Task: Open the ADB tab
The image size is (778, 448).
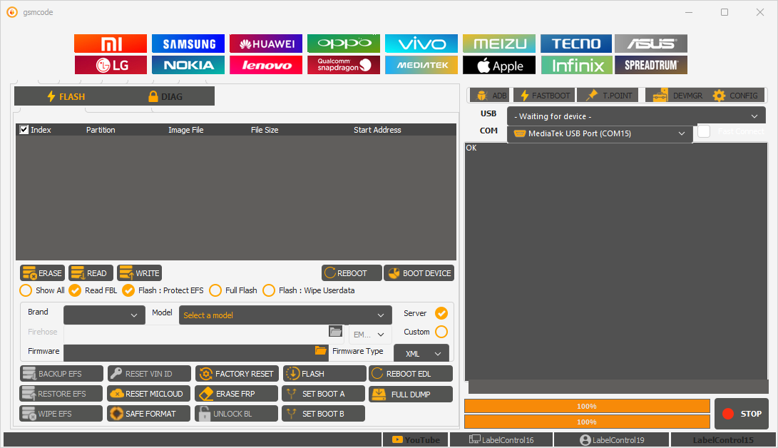Action: [490, 96]
